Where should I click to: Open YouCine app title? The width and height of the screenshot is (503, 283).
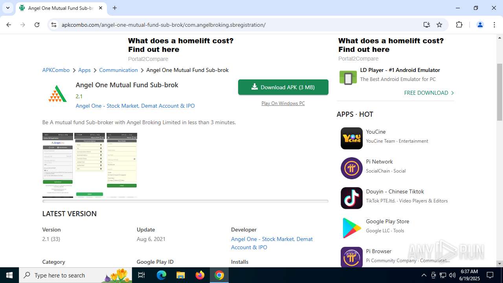[376, 132]
